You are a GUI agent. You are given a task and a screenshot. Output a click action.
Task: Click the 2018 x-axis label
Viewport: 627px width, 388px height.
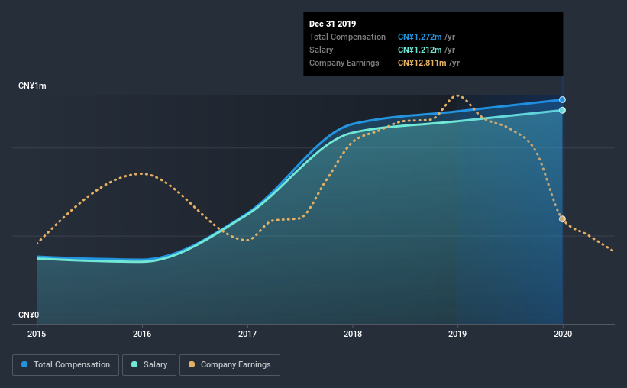point(353,334)
